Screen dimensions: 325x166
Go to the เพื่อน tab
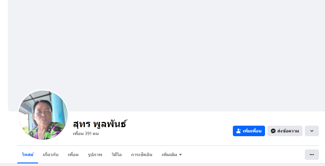pos(73,155)
